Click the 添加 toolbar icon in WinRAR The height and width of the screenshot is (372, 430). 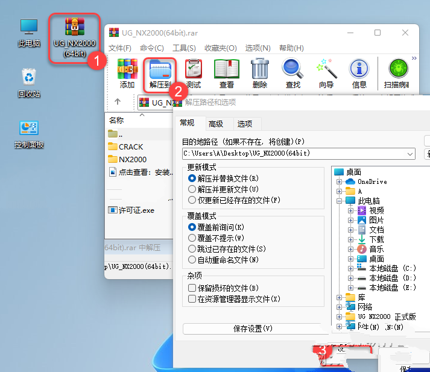[127, 74]
